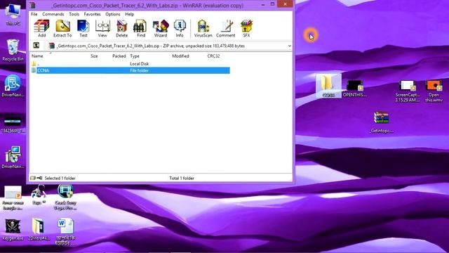
Task: Select the Open this.wmv desktop icon
Action: click(434, 91)
